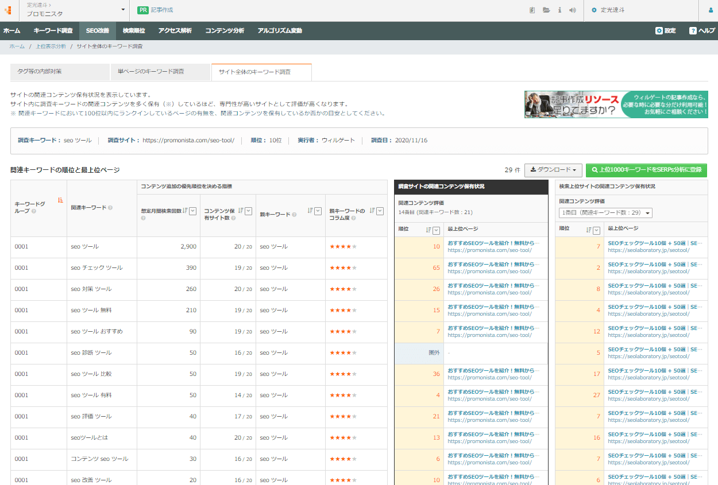
Task: Click 上位1000キーワードをSERPs分析に登録 green button
Action: click(x=646, y=170)
